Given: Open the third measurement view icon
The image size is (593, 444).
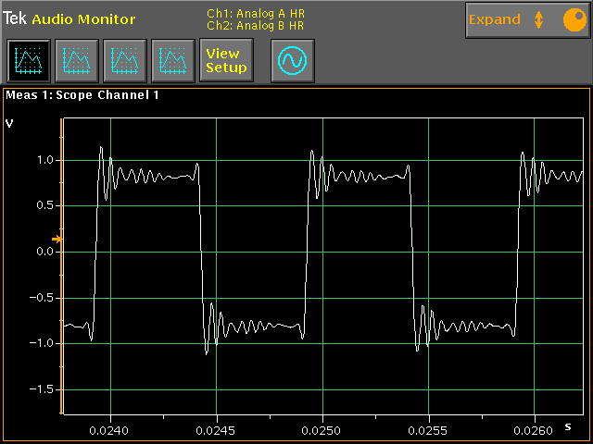Looking at the screenshot, I should (x=125, y=60).
